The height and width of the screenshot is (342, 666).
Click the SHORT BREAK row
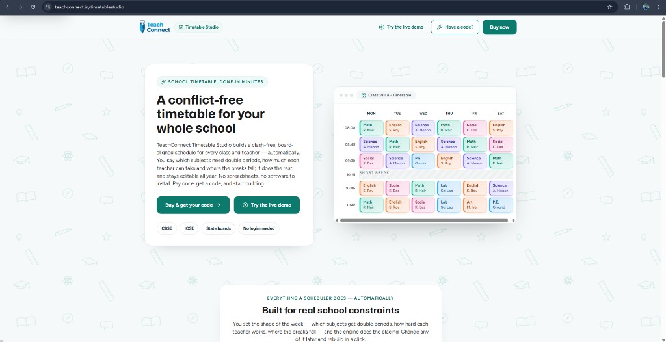(x=436, y=174)
